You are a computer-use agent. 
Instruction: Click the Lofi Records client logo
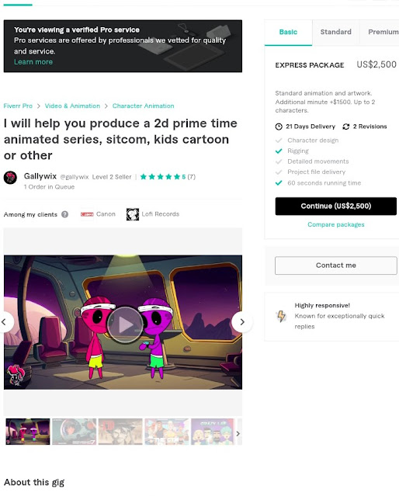coord(133,214)
